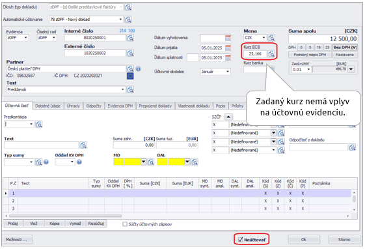This screenshot has width=365, height=249.
Task: Open Partner lookup icon
Action: coord(130,69)
